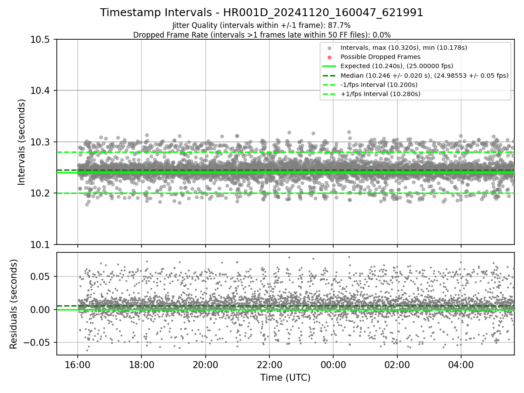Click the 22:00 time tick label

pyautogui.click(x=269, y=364)
